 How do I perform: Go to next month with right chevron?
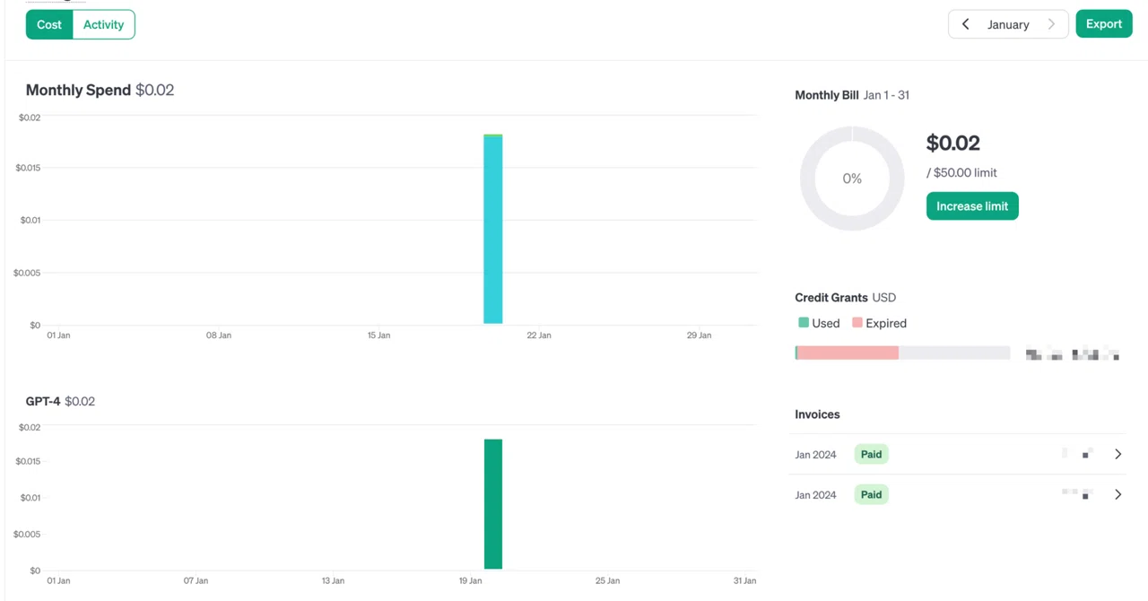coord(1051,24)
